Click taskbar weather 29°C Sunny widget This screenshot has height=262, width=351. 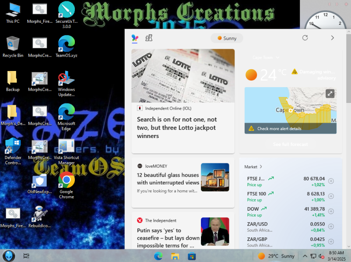point(276,256)
